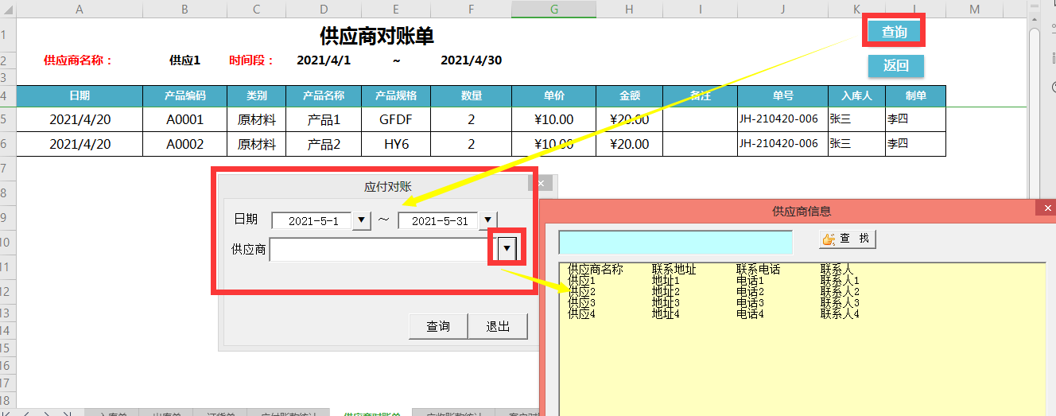Screen dimensions: 1056x416
Task: Click 李四 cell in row 5
Action: coord(915,119)
